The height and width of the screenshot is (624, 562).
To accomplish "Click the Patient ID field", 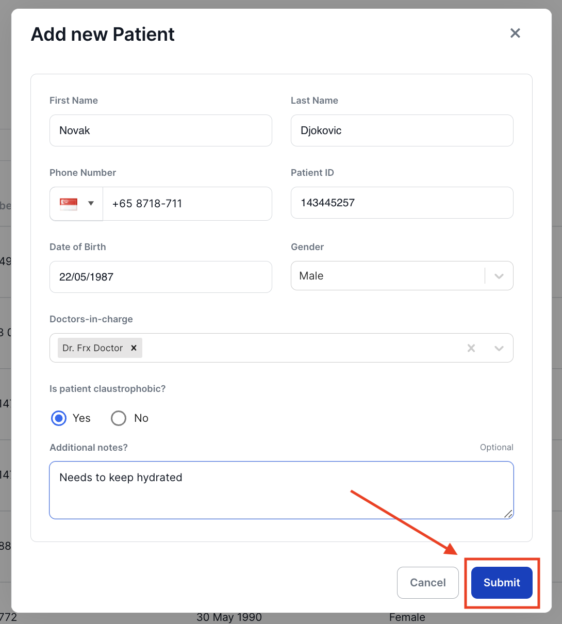I will click(x=402, y=203).
